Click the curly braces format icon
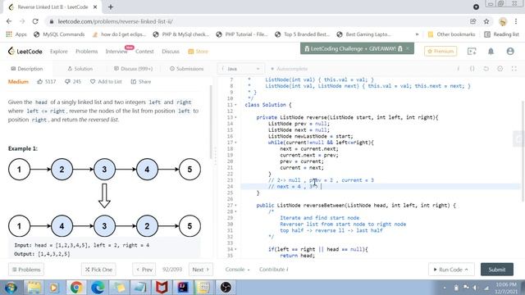This screenshot has width=525, height=295. [472, 69]
